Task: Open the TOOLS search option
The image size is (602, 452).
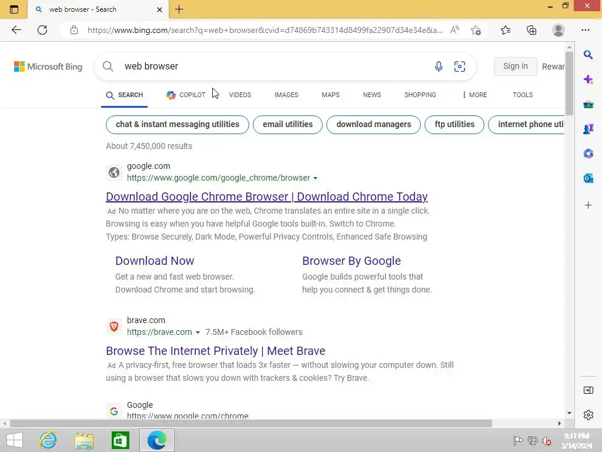Action: pos(523,95)
